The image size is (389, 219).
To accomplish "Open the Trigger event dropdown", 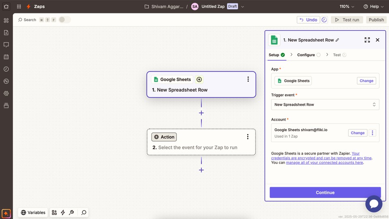I will tap(325, 104).
